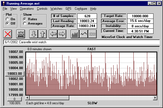Select the bar graph display icon
The width and height of the screenshot is (163, 108).
(75, 34)
